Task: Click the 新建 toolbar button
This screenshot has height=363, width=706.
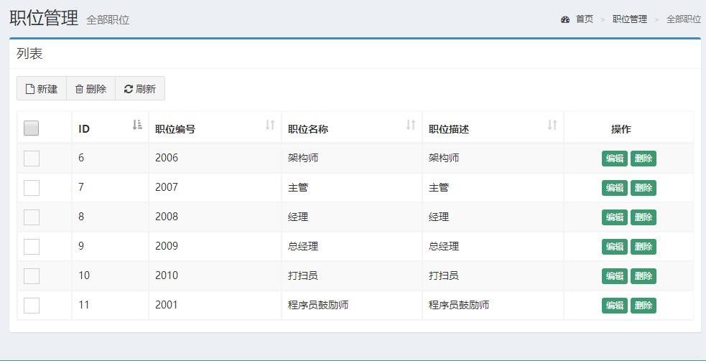Action: [42, 89]
